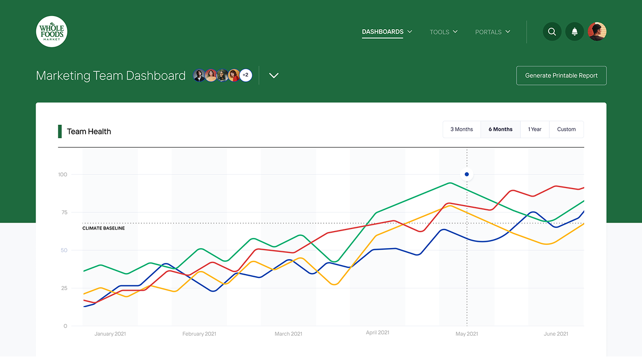This screenshot has height=357, width=642.
Task: Expand the Marketing Team Dashboard chevron dropdown
Action: click(x=274, y=75)
